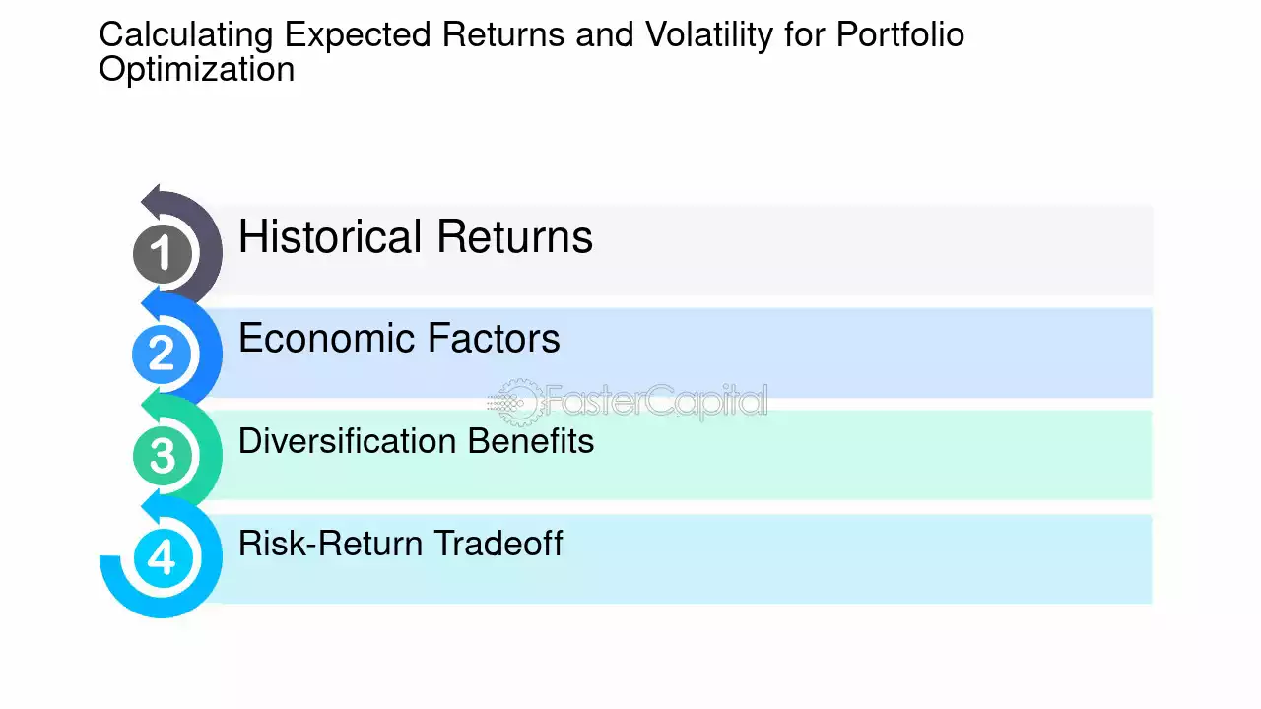Click the FasterCapital gear logo watermark
This screenshot has height=709, width=1261.
[514, 402]
